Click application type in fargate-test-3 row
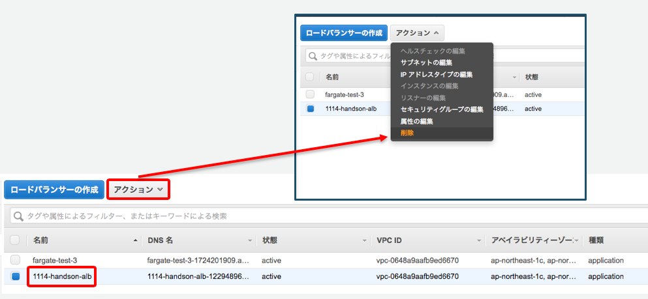648x299 pixels. pyautogui.click(x=606, y=260)
